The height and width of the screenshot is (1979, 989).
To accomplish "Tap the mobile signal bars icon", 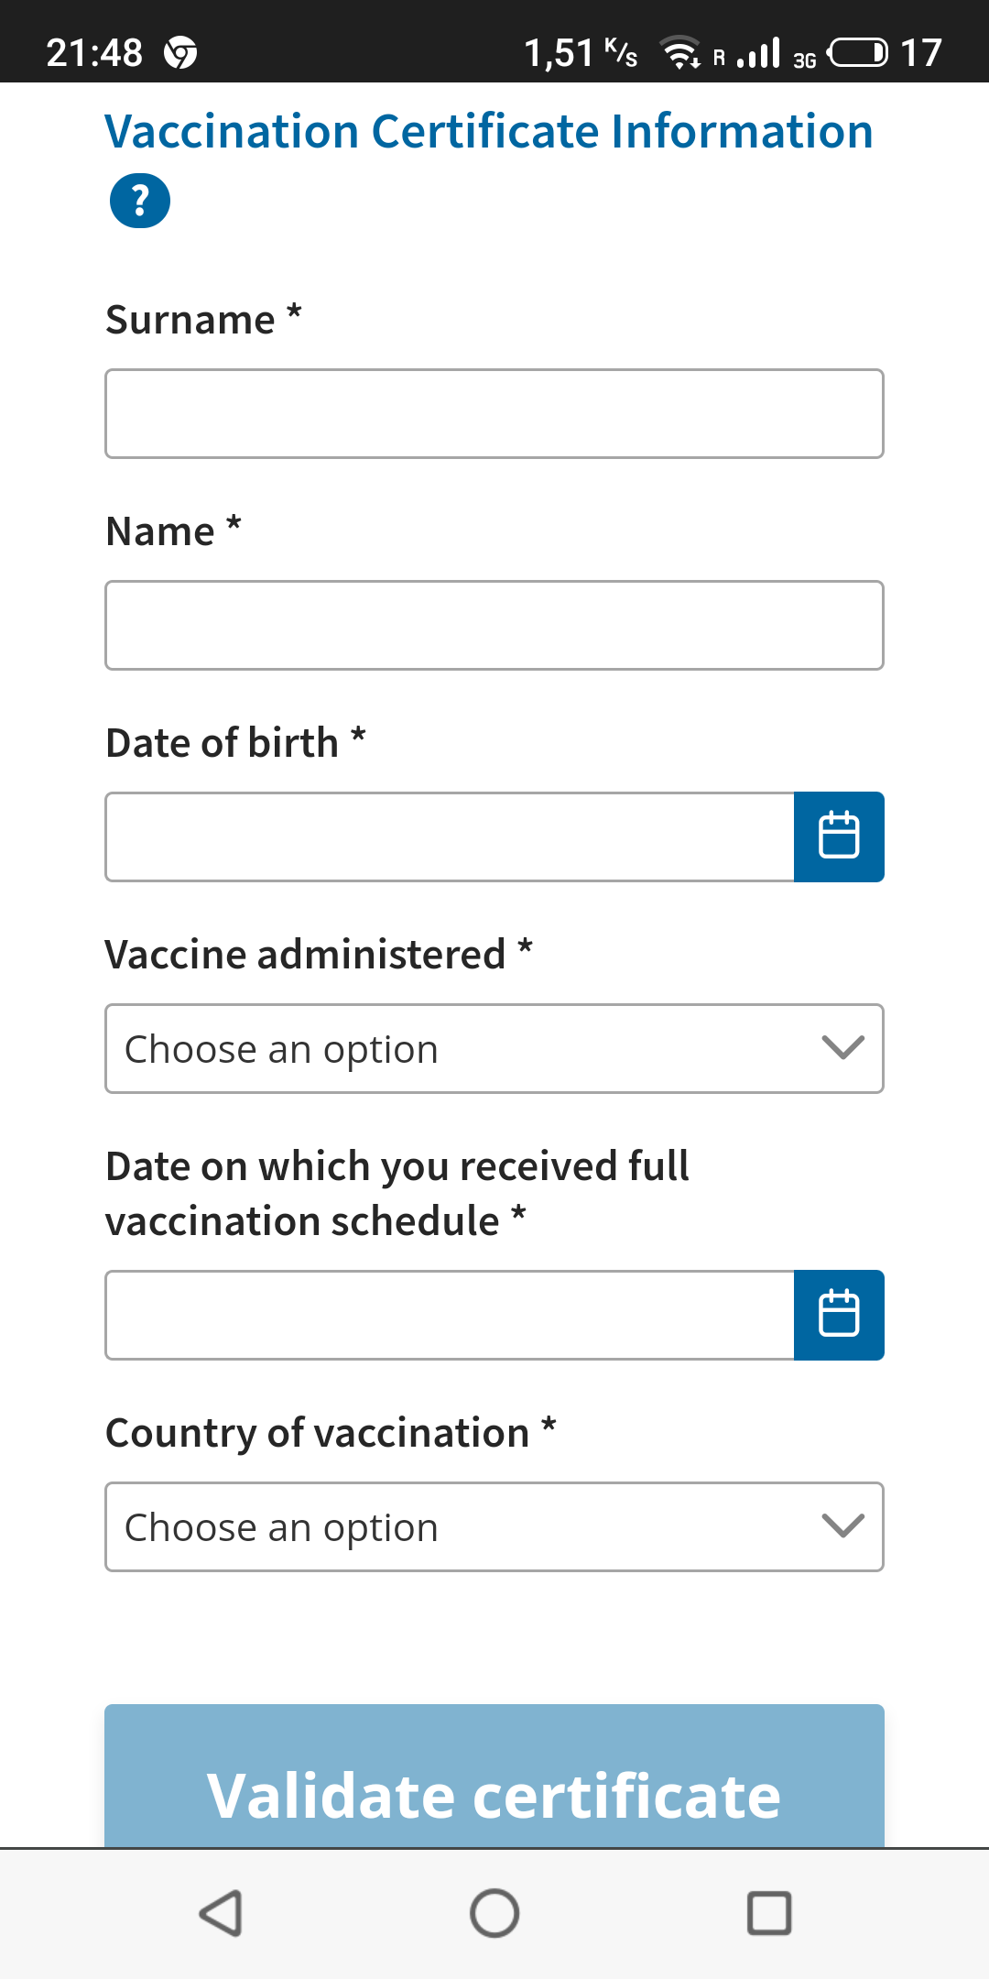I will [759, 53].
